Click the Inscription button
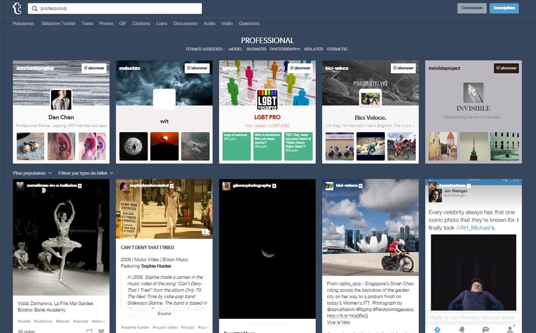Image resolution: width=536 pixels, height=333 pixels. 504,8
